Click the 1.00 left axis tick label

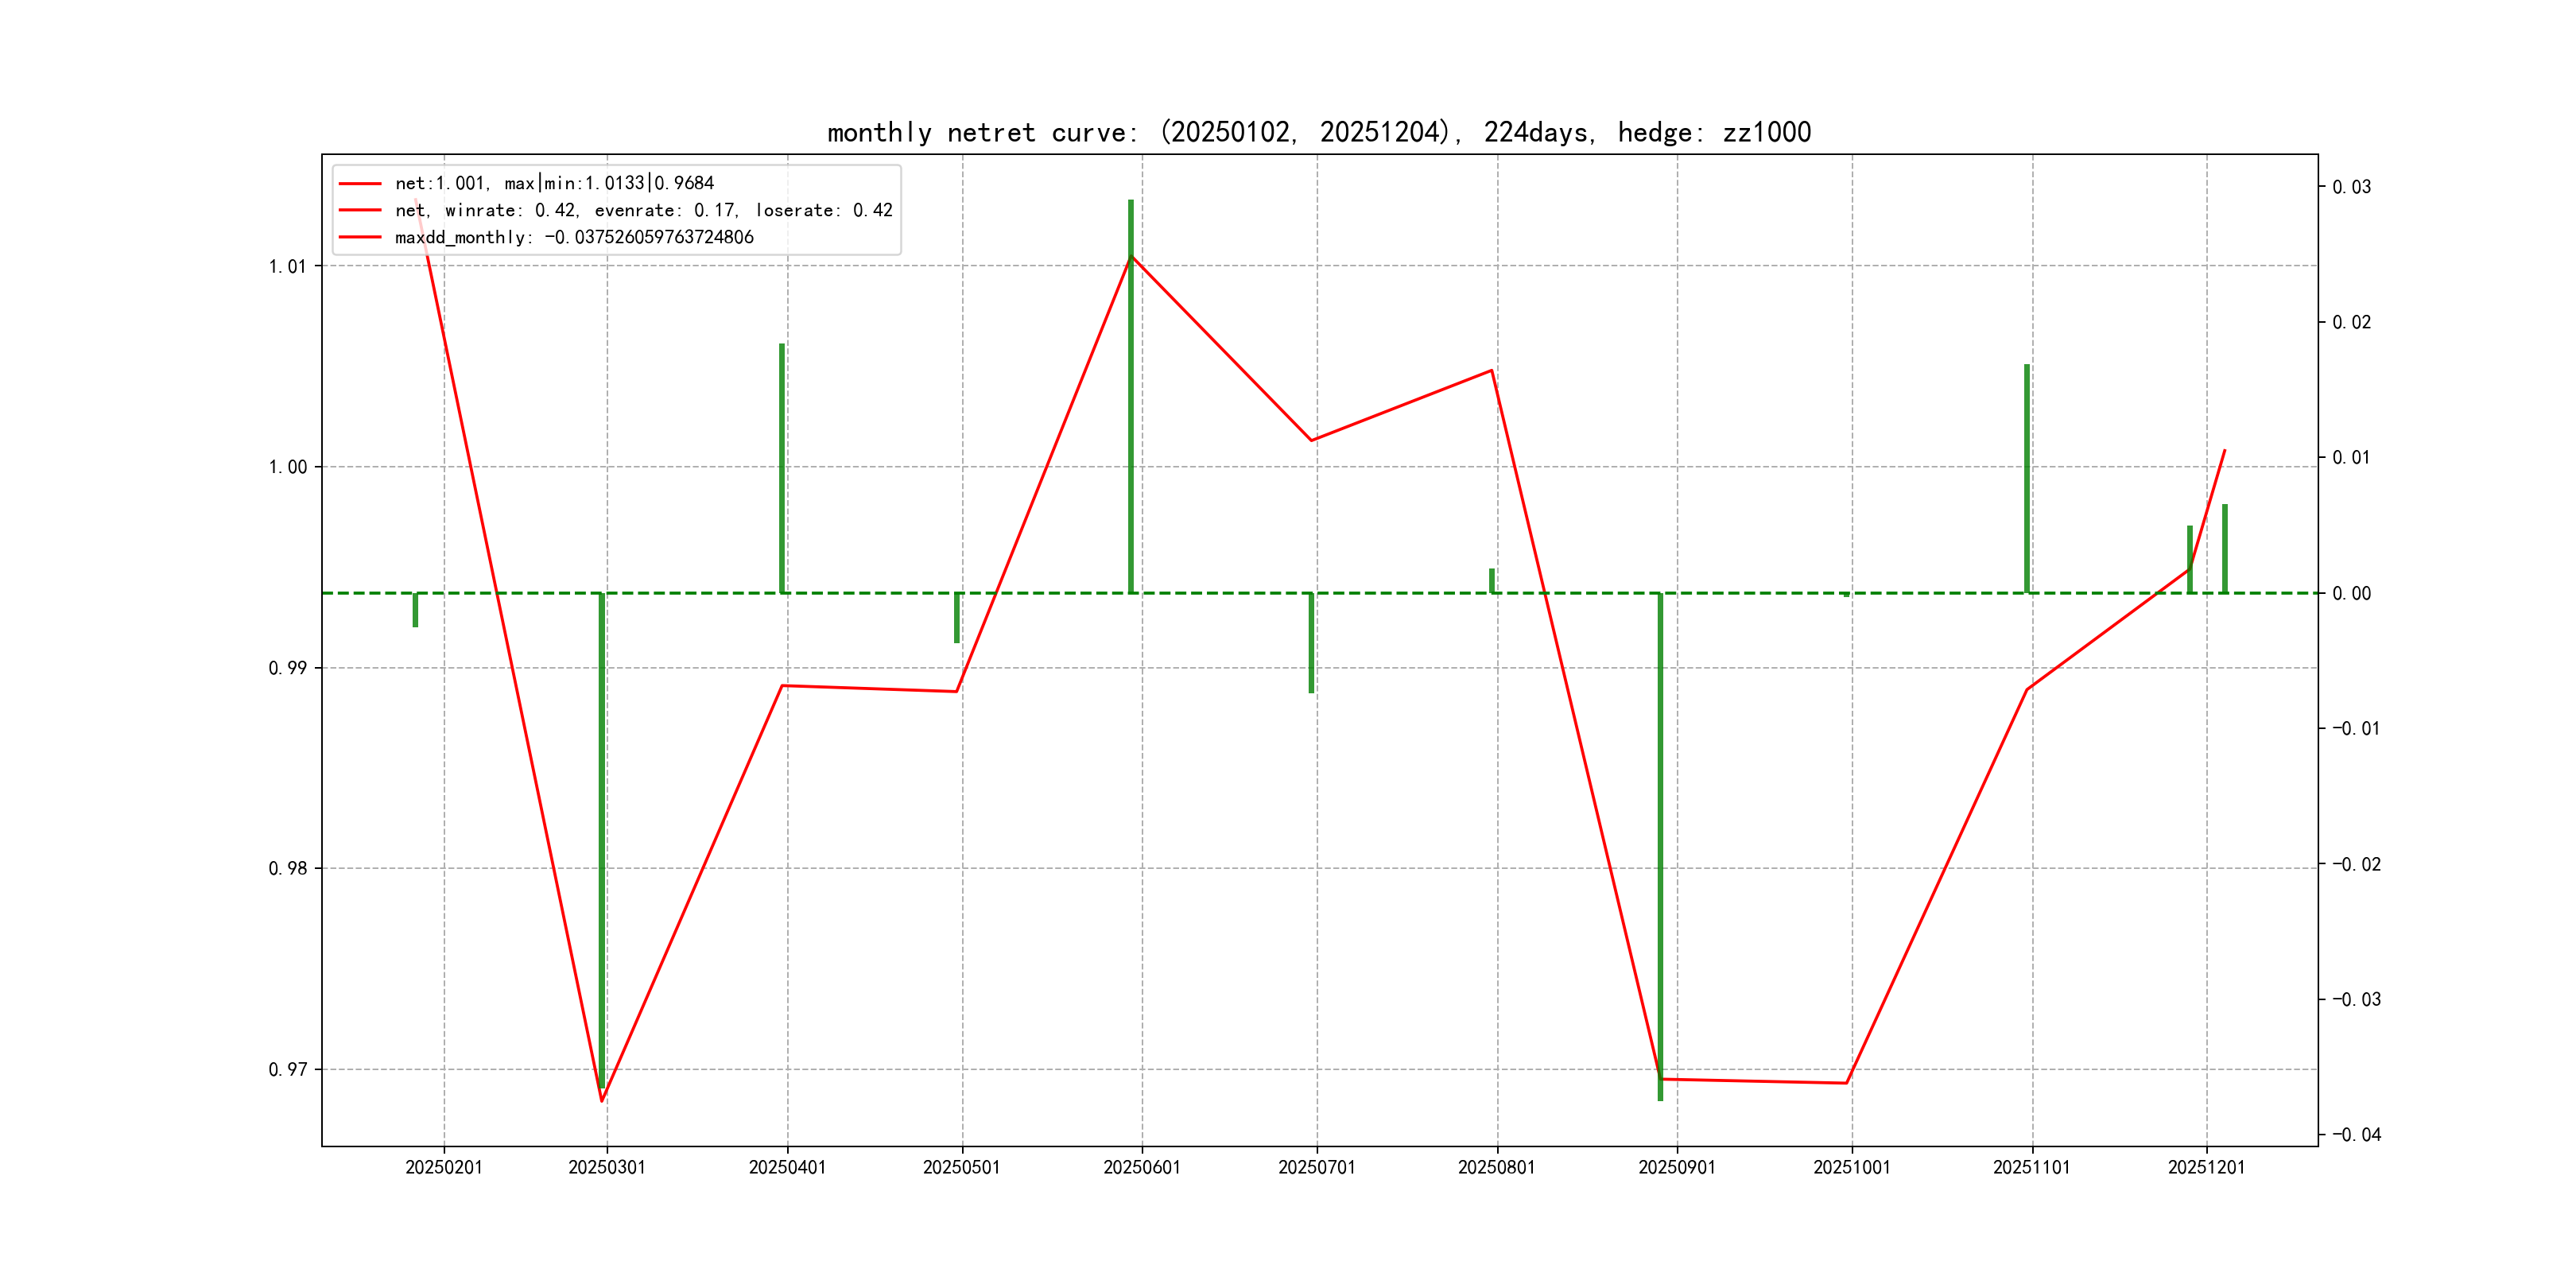pos(287,467)
